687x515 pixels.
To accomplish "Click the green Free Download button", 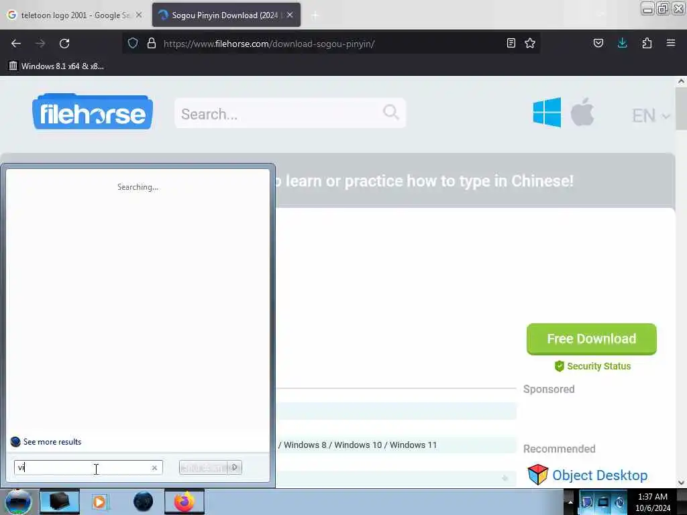I will [x=592, y=339].
